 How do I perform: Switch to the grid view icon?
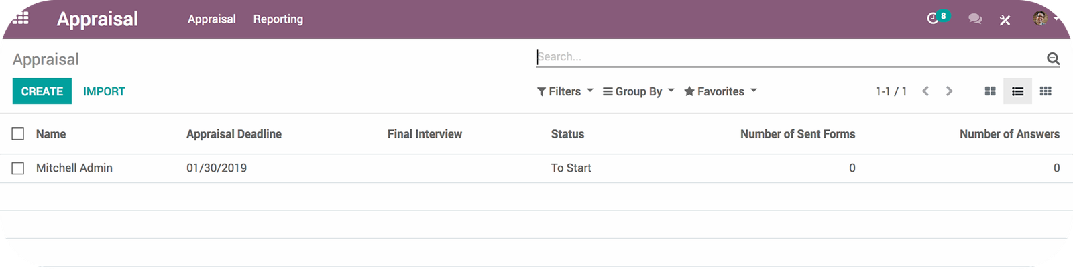click(1046, 91)
